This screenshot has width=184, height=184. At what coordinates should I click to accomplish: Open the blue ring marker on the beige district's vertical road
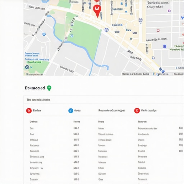click(x=141, y=20)
